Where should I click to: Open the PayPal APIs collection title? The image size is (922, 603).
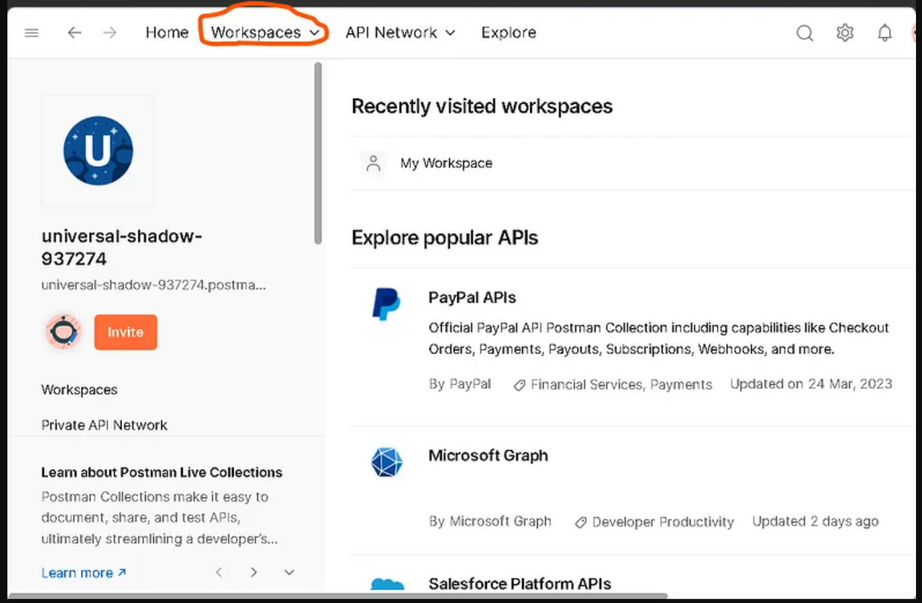pyautogui.click(x=472, y=297)
